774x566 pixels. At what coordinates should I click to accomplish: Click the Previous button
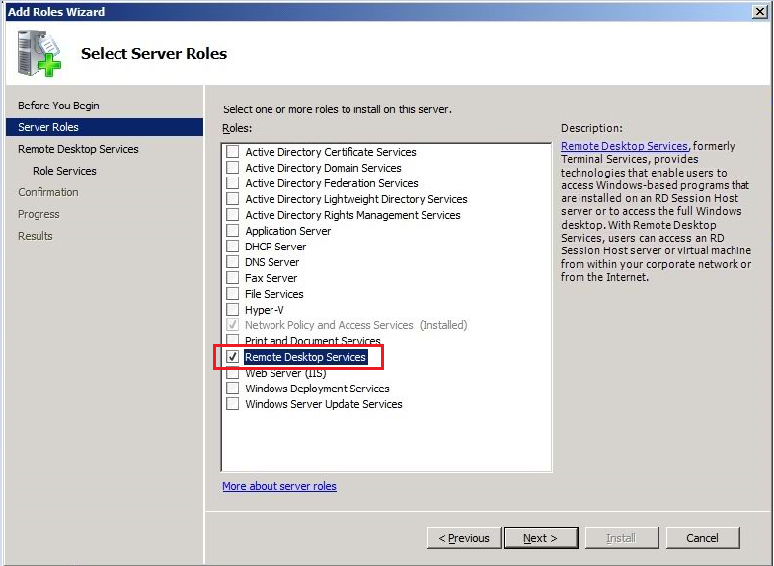click(x=464, y=538)
